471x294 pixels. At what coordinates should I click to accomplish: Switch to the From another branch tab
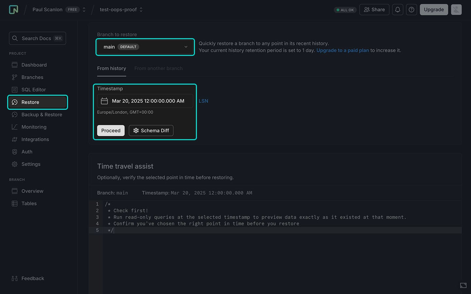158,68
